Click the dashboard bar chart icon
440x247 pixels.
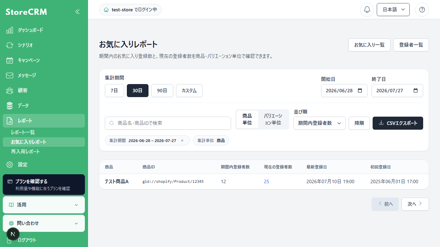click(10, 30)
